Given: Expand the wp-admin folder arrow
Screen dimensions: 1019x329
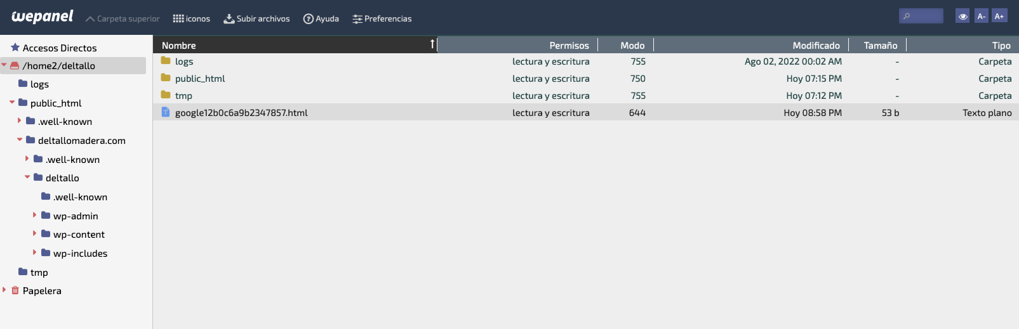Looking at the screenshot, I should pyautogui.click(x=35, y=215).
